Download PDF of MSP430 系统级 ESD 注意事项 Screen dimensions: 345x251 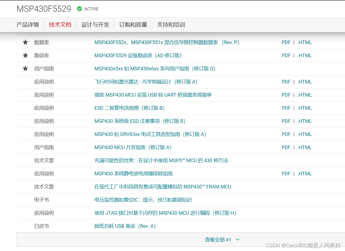click(286, 121)
